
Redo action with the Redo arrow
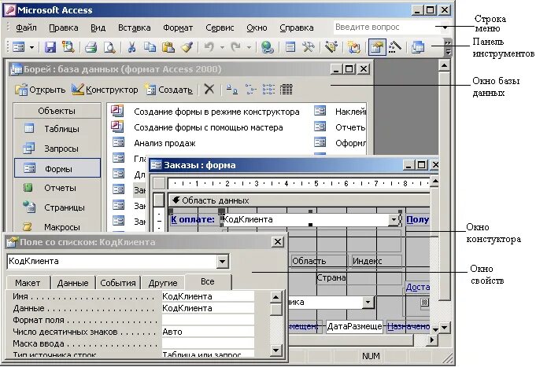tap(235, 47)
